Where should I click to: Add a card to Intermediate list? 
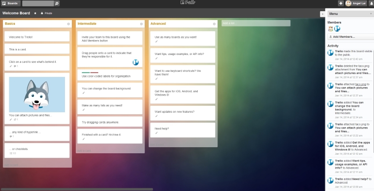tap(84, 150)
